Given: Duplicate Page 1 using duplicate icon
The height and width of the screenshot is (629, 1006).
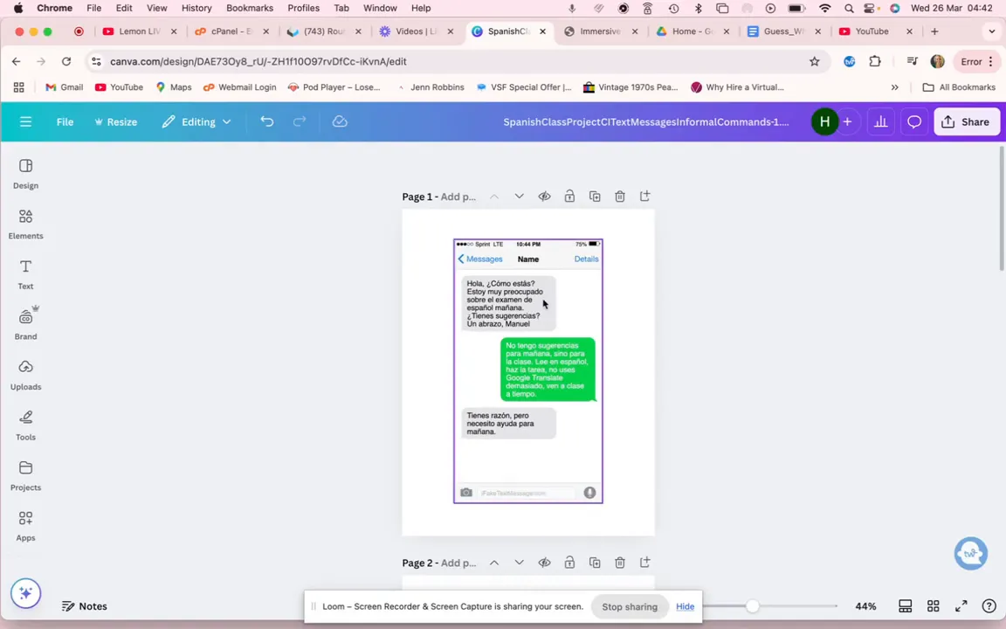Looking at the screenshot, I should point(595,197).
